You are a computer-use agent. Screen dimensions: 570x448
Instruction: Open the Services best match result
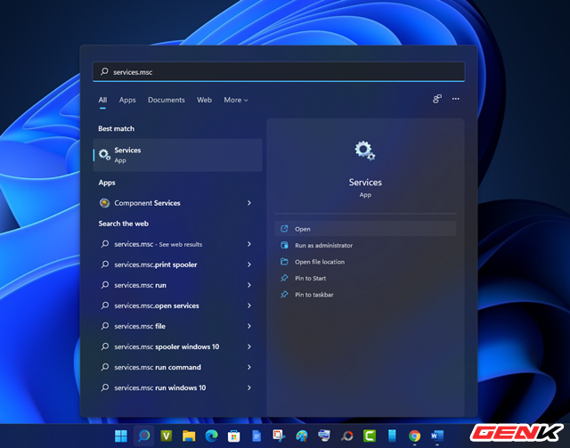click(178, 155)
